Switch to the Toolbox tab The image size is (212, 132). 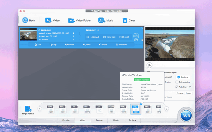pyautogui.click(x=132, y=120)
